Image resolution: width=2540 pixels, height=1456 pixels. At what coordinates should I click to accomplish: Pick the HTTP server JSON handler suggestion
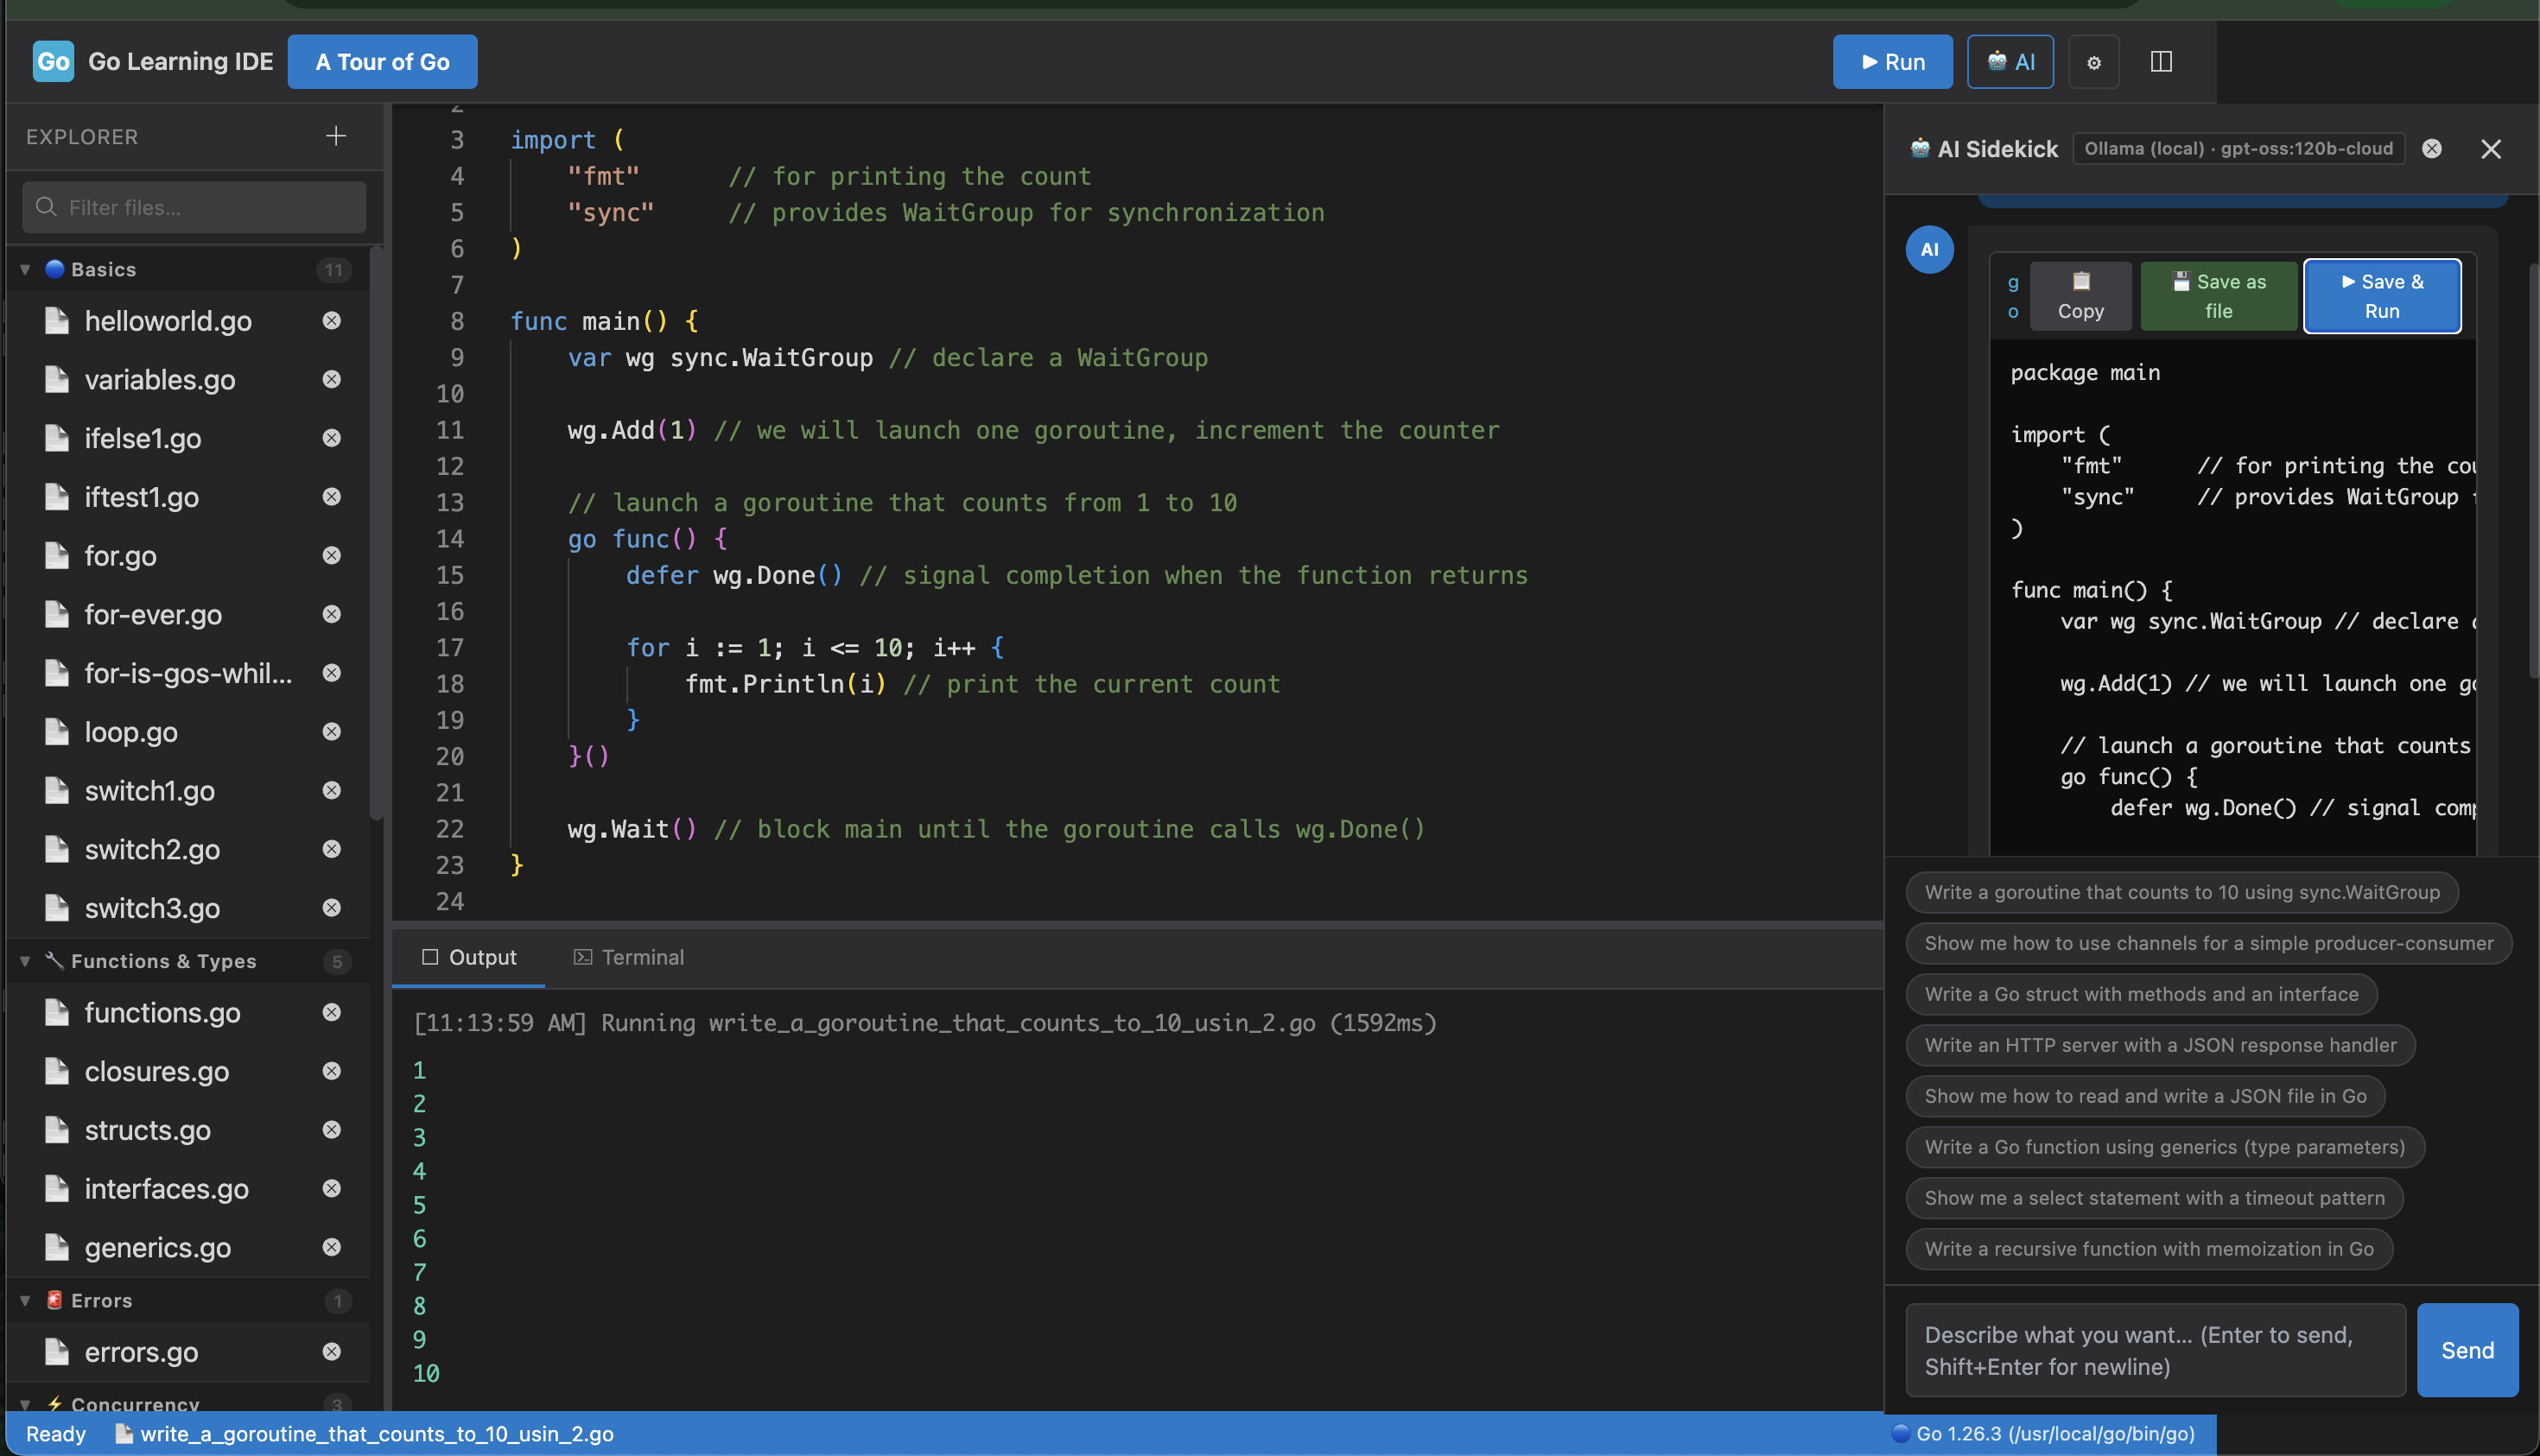click(x=2160, y=1045)
